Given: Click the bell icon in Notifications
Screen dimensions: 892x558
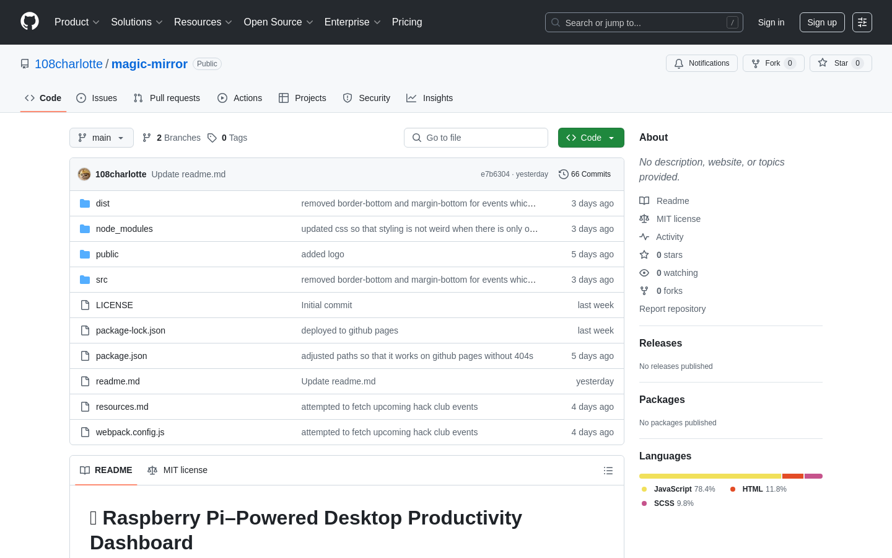Looking at the screenshot, I should pyautogui.click(x=679, y=63).
